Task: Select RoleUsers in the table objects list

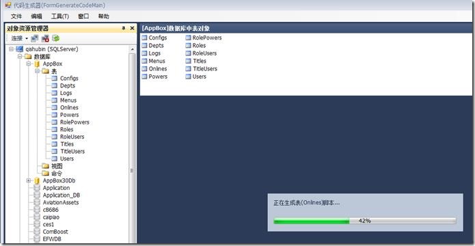Action: coord(204,53)
